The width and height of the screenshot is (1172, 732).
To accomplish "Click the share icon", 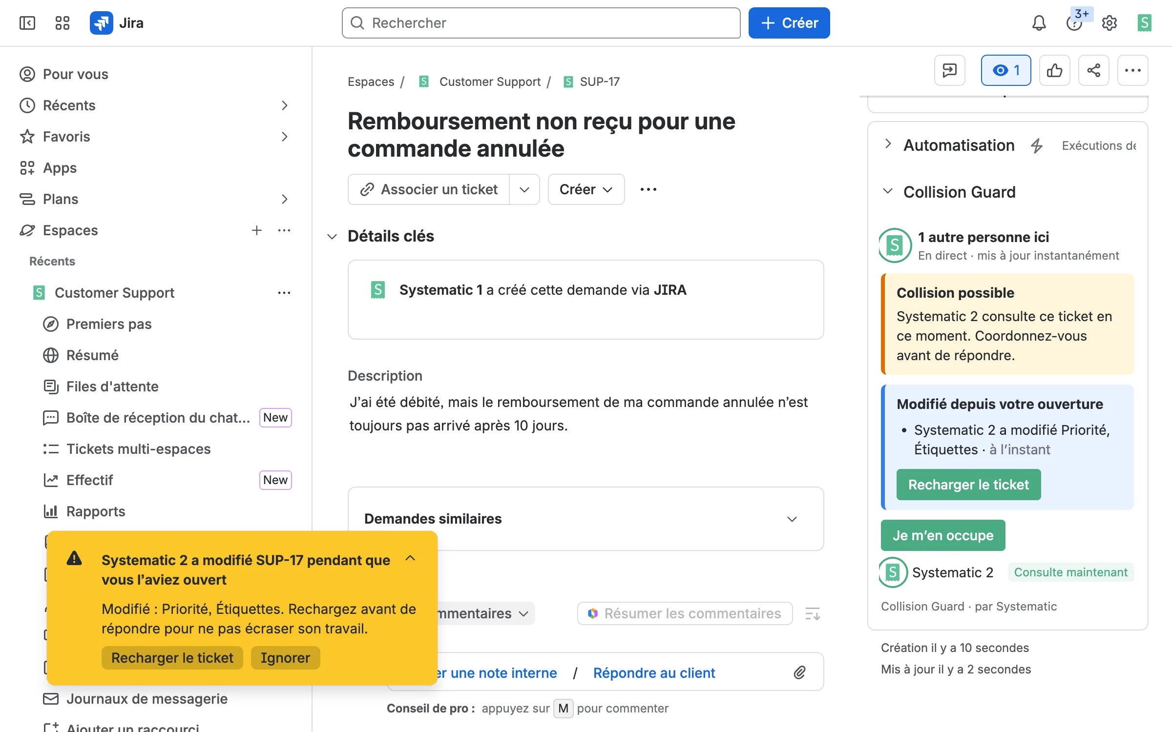I will tap(1094, 70).
